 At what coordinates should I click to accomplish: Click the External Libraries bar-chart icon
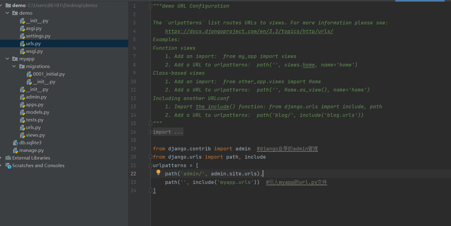pyautogui.click(x=8, y=158)
